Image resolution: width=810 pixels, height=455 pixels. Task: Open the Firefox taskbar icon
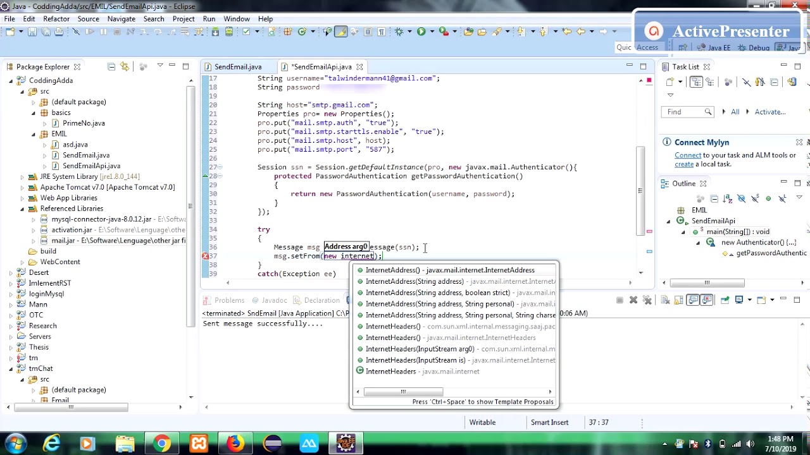[235, 444]
